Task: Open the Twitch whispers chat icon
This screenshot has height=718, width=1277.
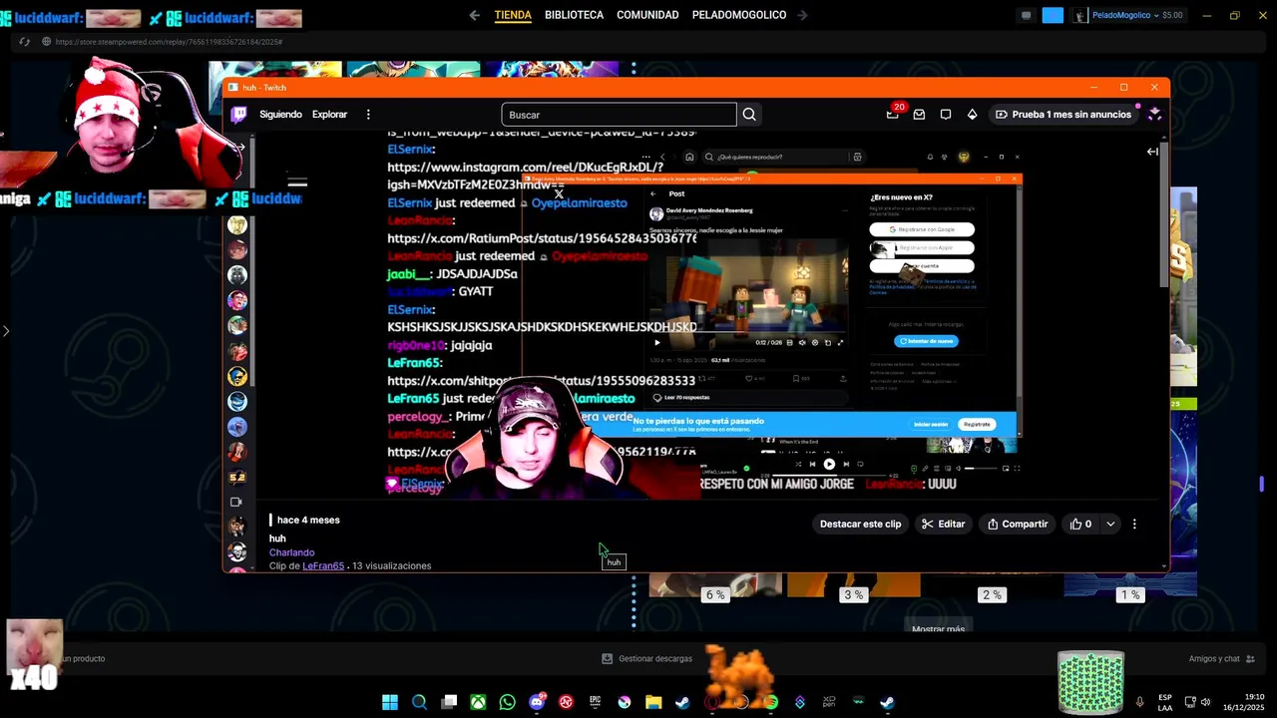Action: coord(946,115)
